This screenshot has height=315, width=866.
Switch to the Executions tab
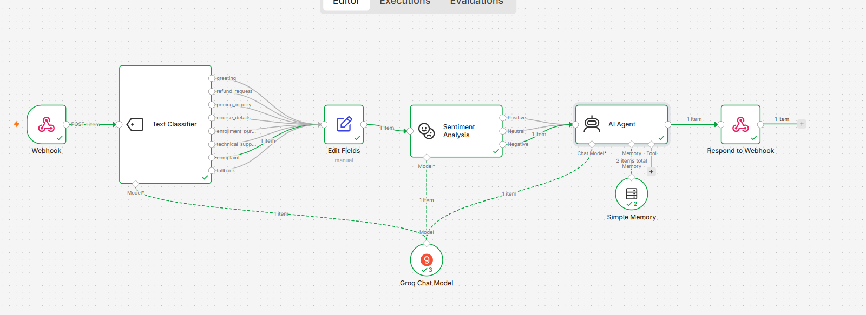405,3
